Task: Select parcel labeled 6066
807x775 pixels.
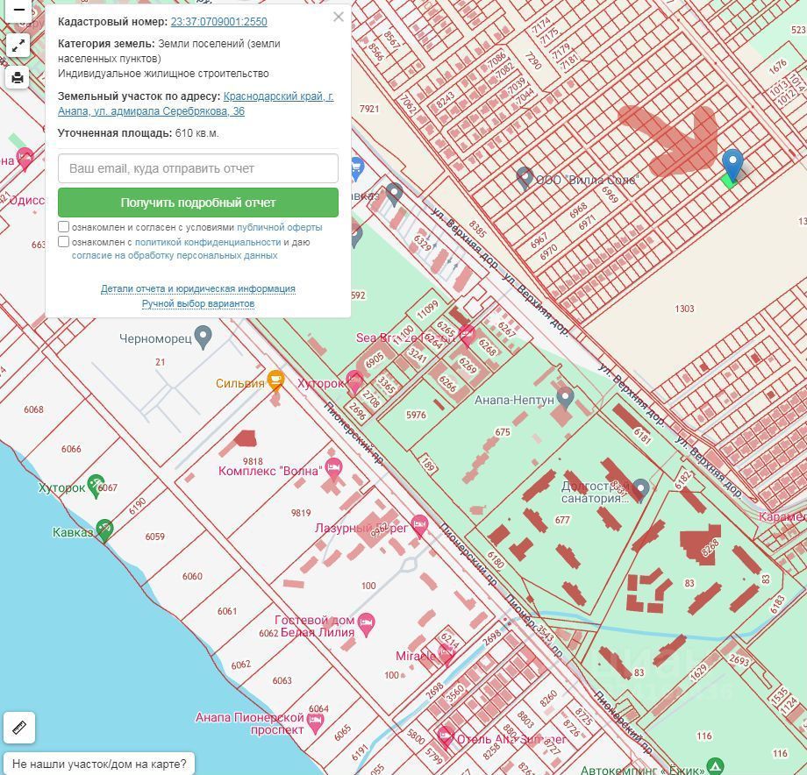Action: click(71, 449)
